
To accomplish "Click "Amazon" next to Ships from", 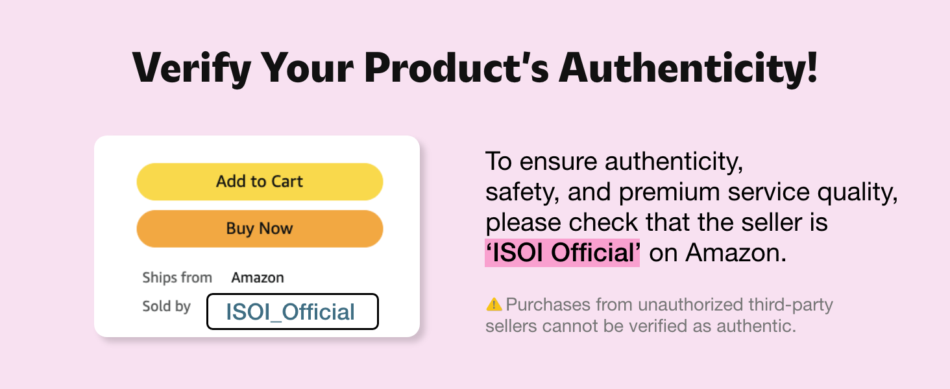I will coord(258,278).
